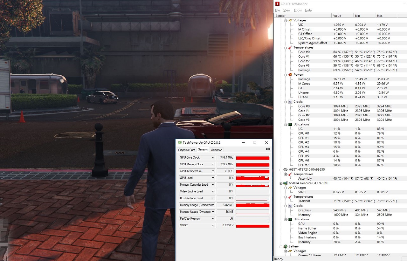Select the Sensors tab in GPU-Z
The width and height of the screenshot is (407, 261).
[203, 149]
